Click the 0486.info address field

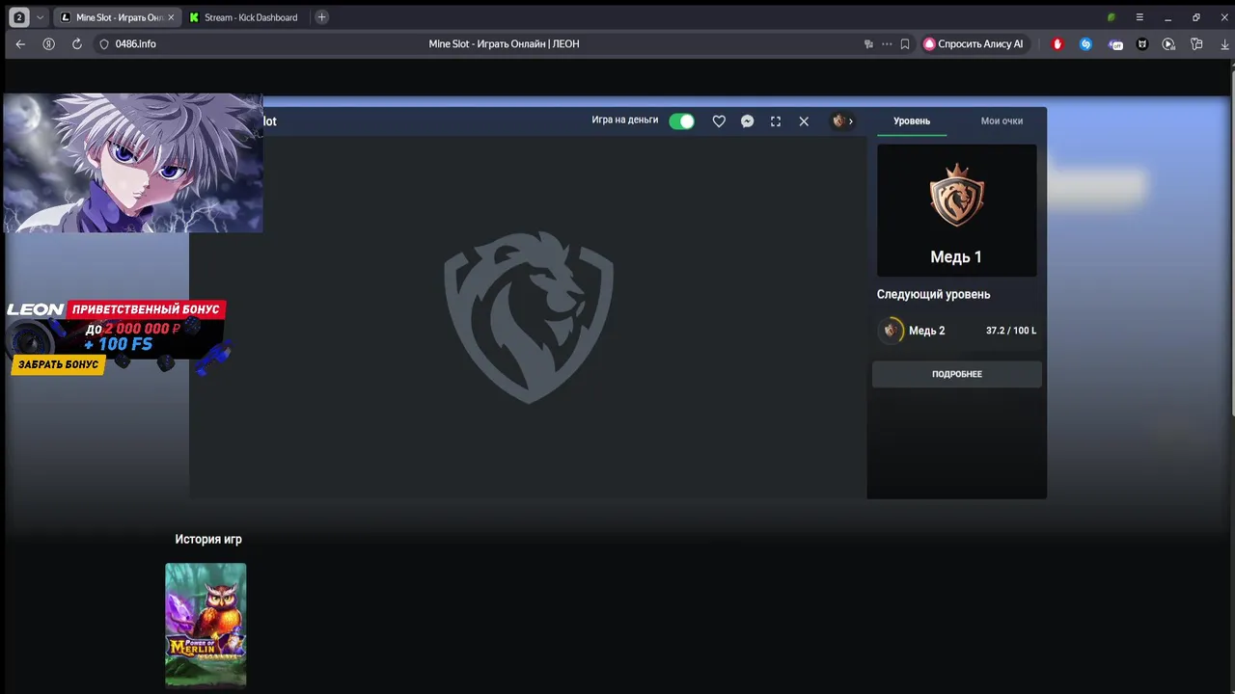pos(136,44)
